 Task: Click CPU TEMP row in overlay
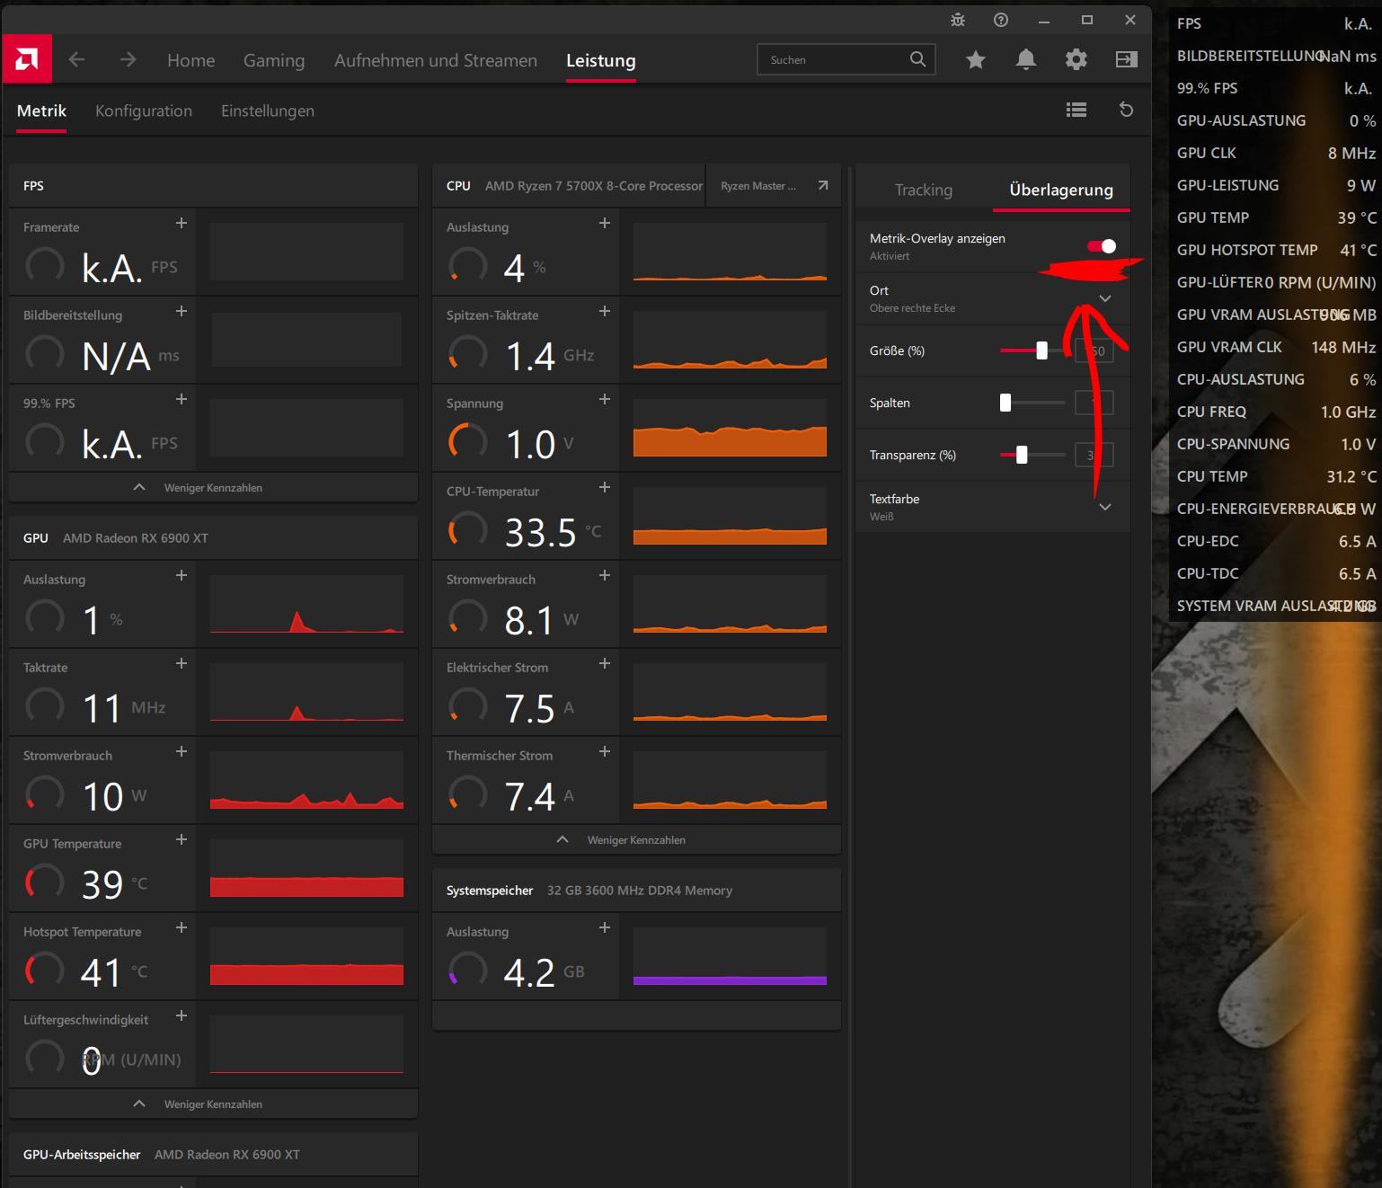[1276, 476]
